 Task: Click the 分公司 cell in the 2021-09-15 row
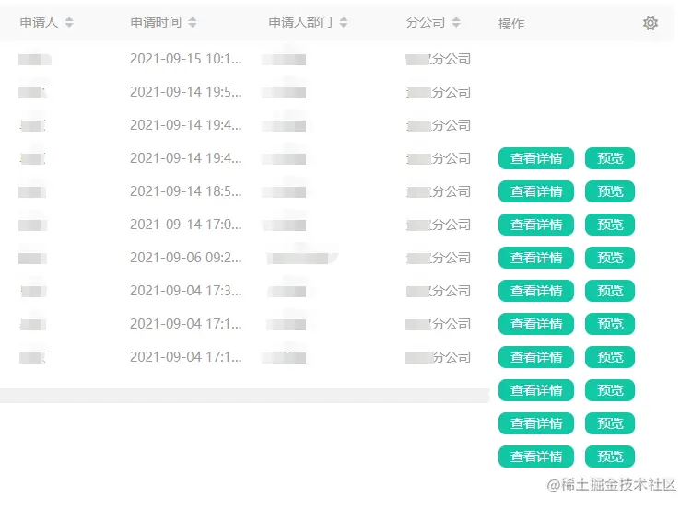pyautogui.click(x=439, y=59)
